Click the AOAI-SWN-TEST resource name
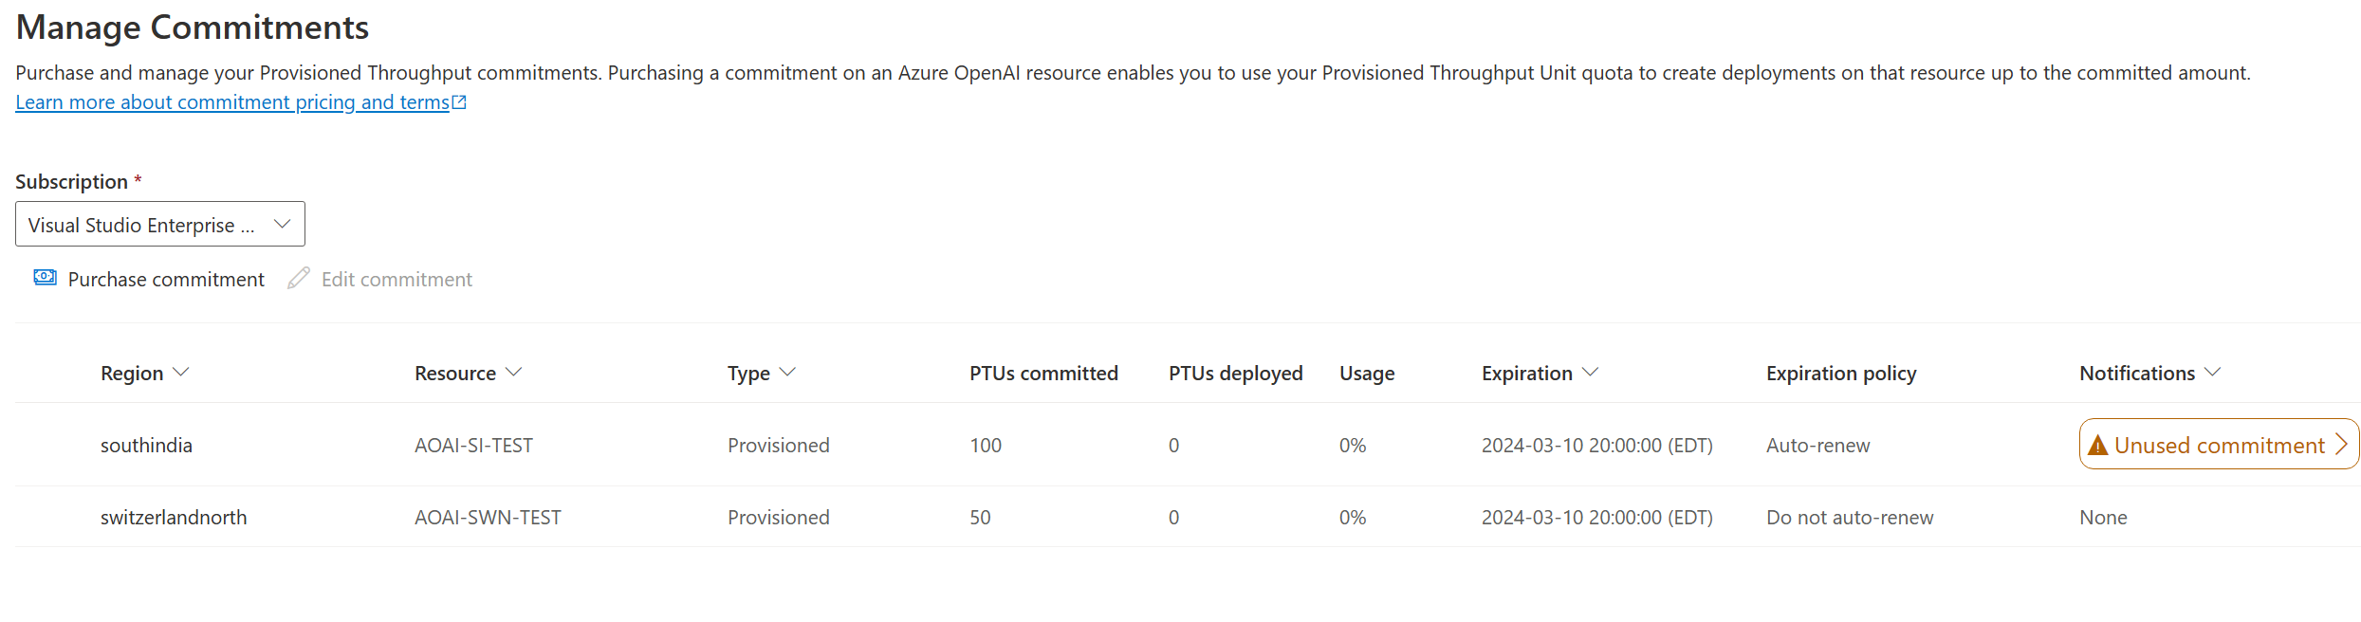The image size is (2361, 622). coord(488,518)
